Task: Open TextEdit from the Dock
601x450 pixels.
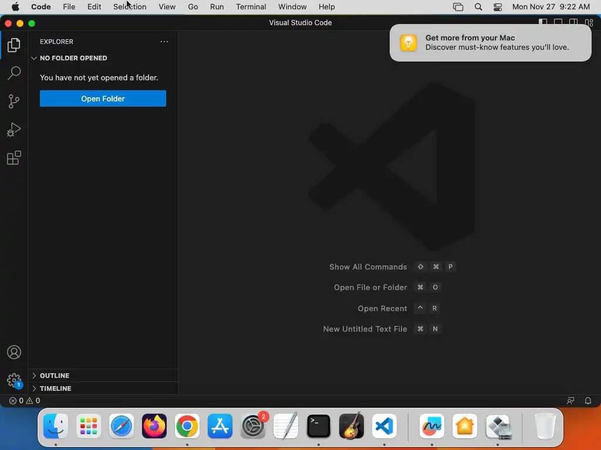Action: pos(286,426)
